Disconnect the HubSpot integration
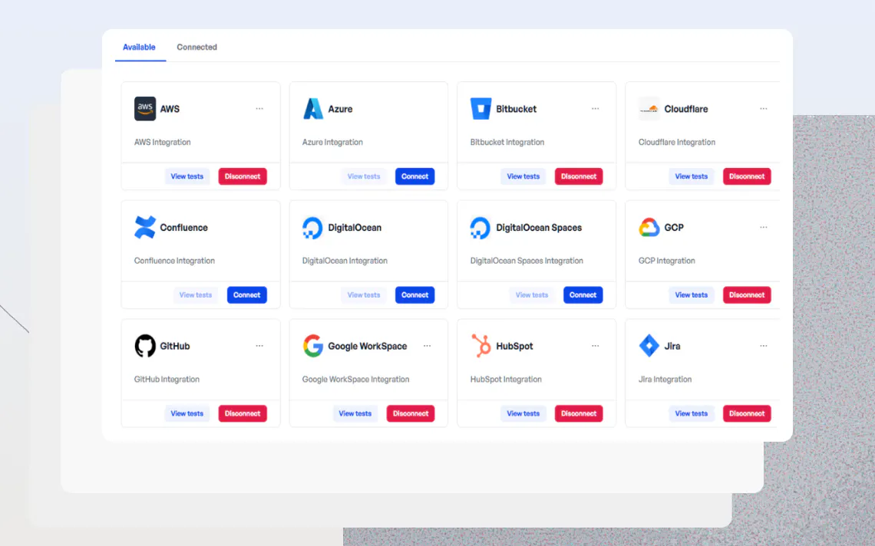 click(579, 414)
